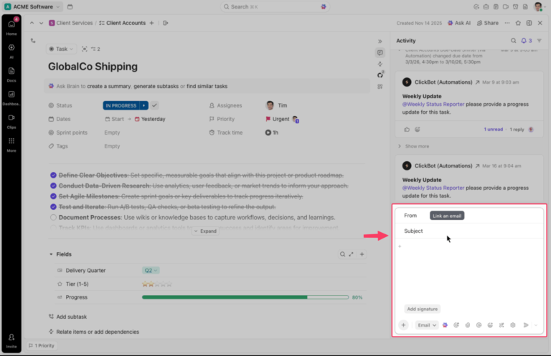551x356 pixels.
Task: Open the ACME Software workspace dropdown
Action: click(32, 6)
